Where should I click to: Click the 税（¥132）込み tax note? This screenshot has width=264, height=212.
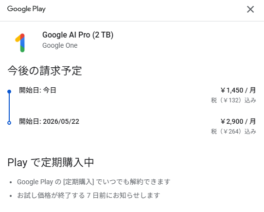[233, 100]
